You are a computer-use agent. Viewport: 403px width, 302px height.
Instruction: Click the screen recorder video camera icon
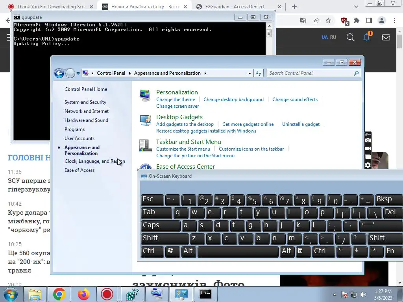368,148
